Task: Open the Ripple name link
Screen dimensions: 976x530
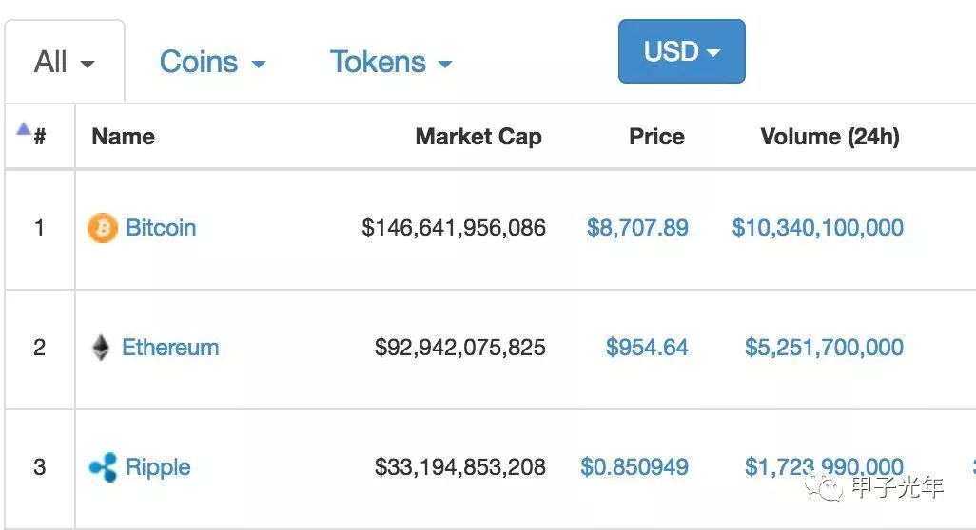Action: (x=158, y=467)
